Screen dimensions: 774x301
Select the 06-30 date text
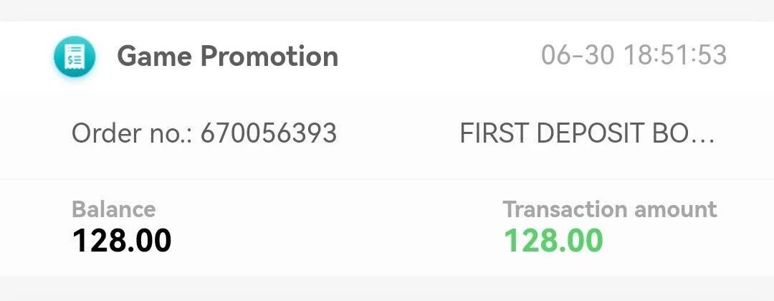578,54
